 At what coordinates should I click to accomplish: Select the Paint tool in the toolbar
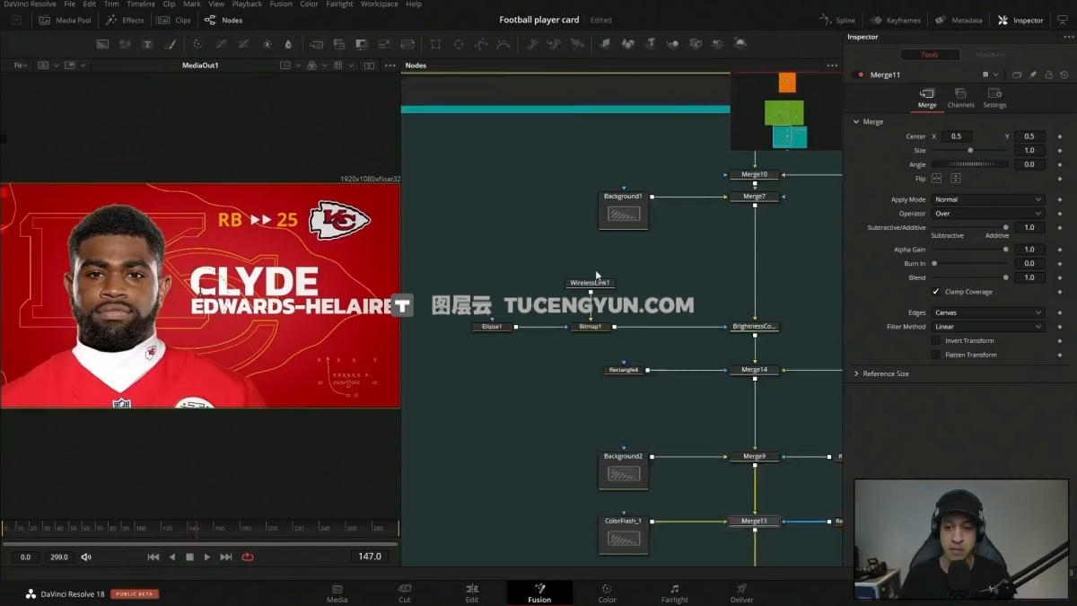[170, 44]
